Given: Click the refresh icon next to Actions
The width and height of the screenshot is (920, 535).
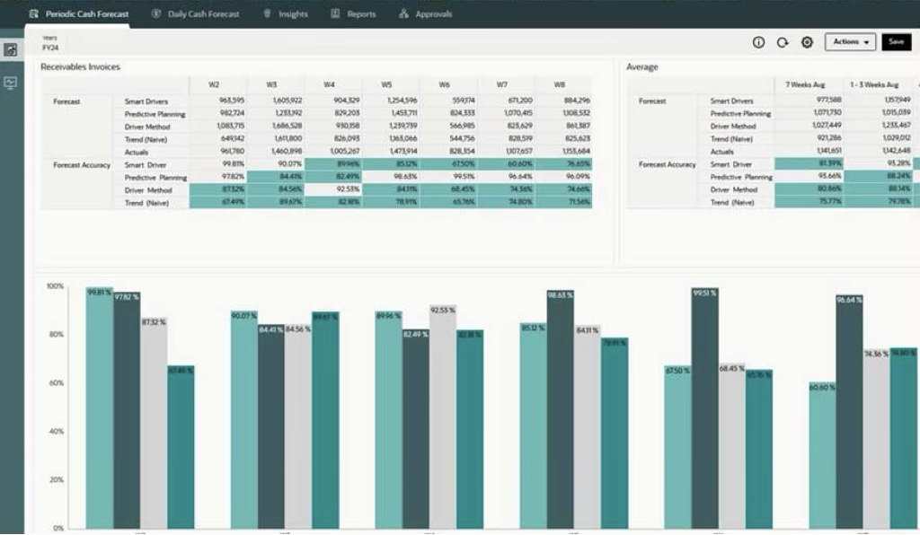Looking at the screenshot, I should point(783,42).
